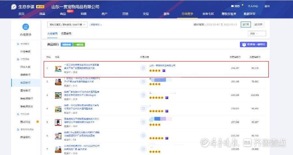Viewport: 293px width, 155px height.
Task: Click store icon in rank 2 row
Action: [143, 82]
